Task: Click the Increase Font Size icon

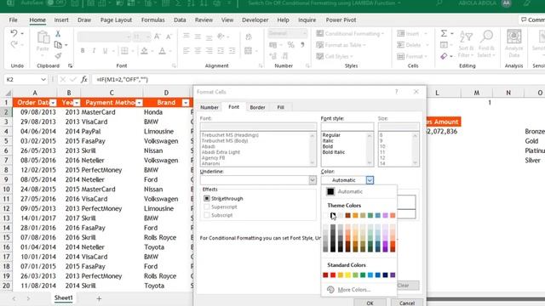Action: point(157,36)
